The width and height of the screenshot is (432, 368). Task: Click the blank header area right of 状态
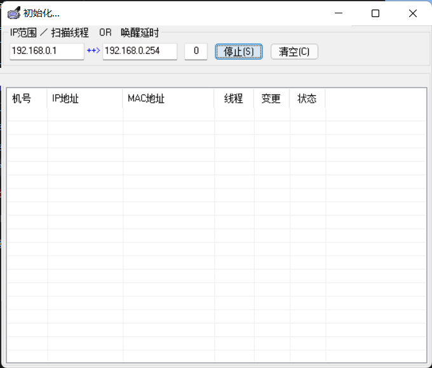pyautogui.click(x=375, y=99)
